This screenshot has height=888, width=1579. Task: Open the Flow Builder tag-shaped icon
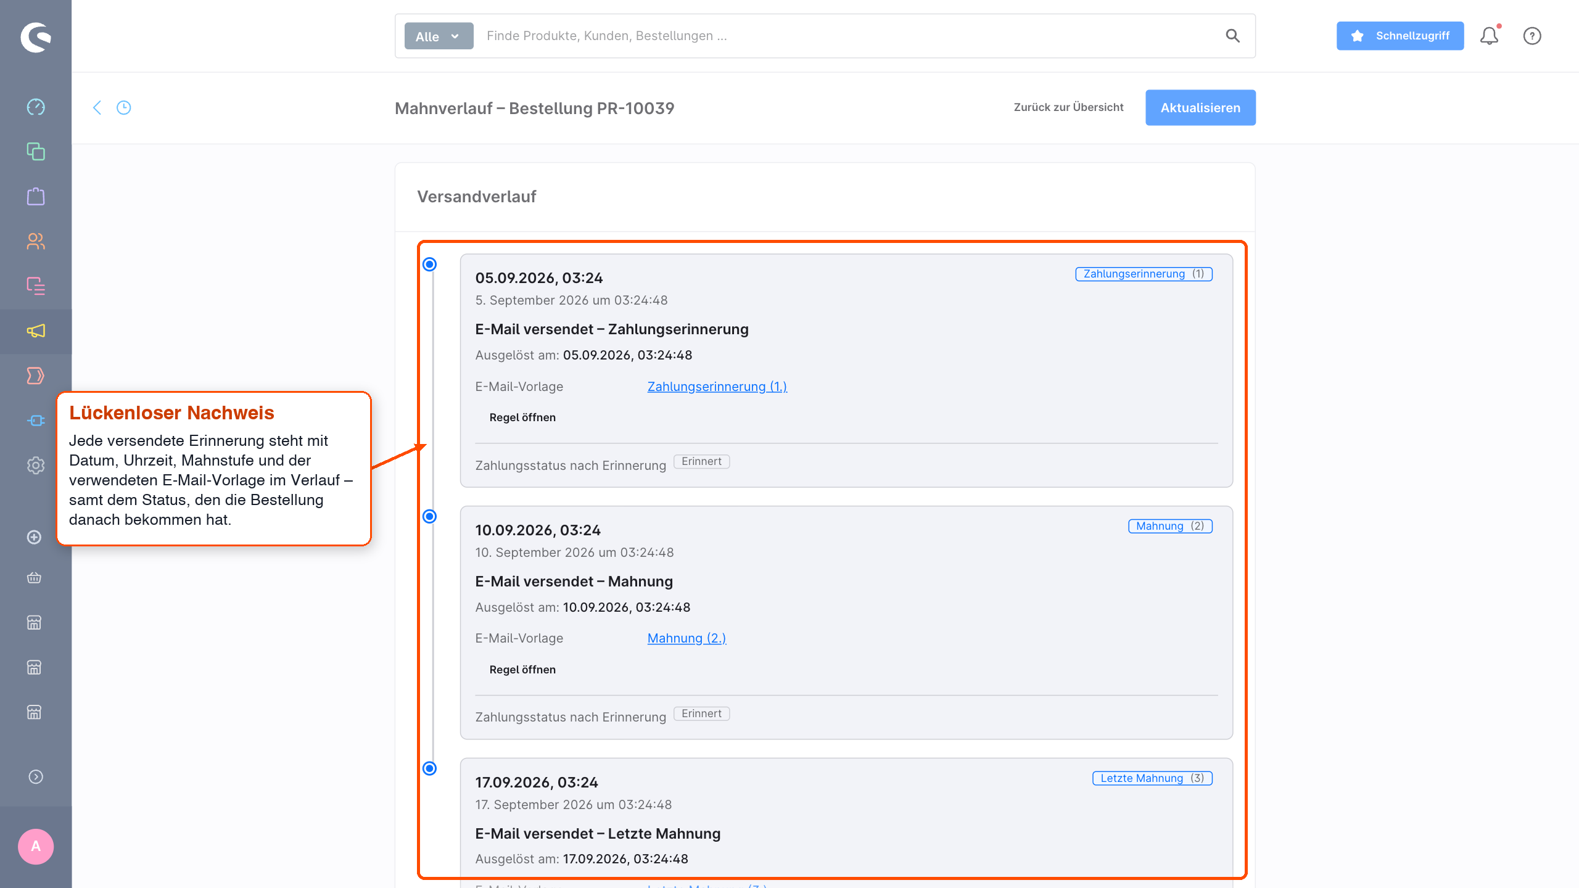36,376
